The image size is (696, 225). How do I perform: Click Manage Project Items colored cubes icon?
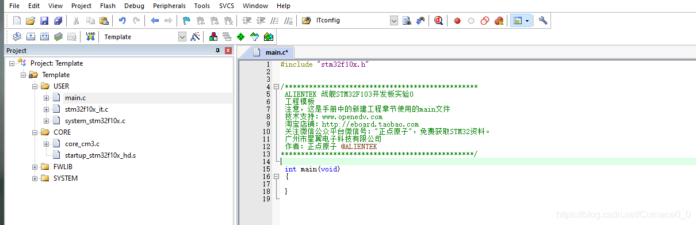click(x=213, y=37)
